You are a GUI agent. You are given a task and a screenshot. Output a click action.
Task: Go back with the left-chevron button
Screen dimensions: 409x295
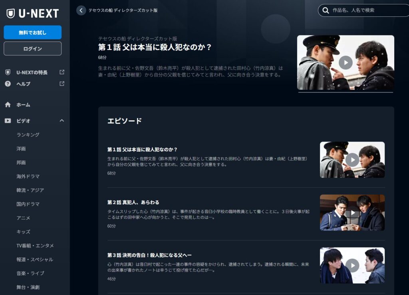point(81,10)
